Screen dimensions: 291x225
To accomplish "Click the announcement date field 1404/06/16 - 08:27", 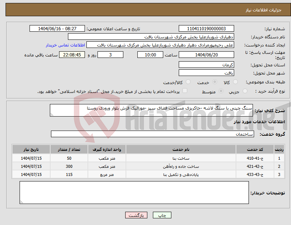I will (x=57, y=28).
